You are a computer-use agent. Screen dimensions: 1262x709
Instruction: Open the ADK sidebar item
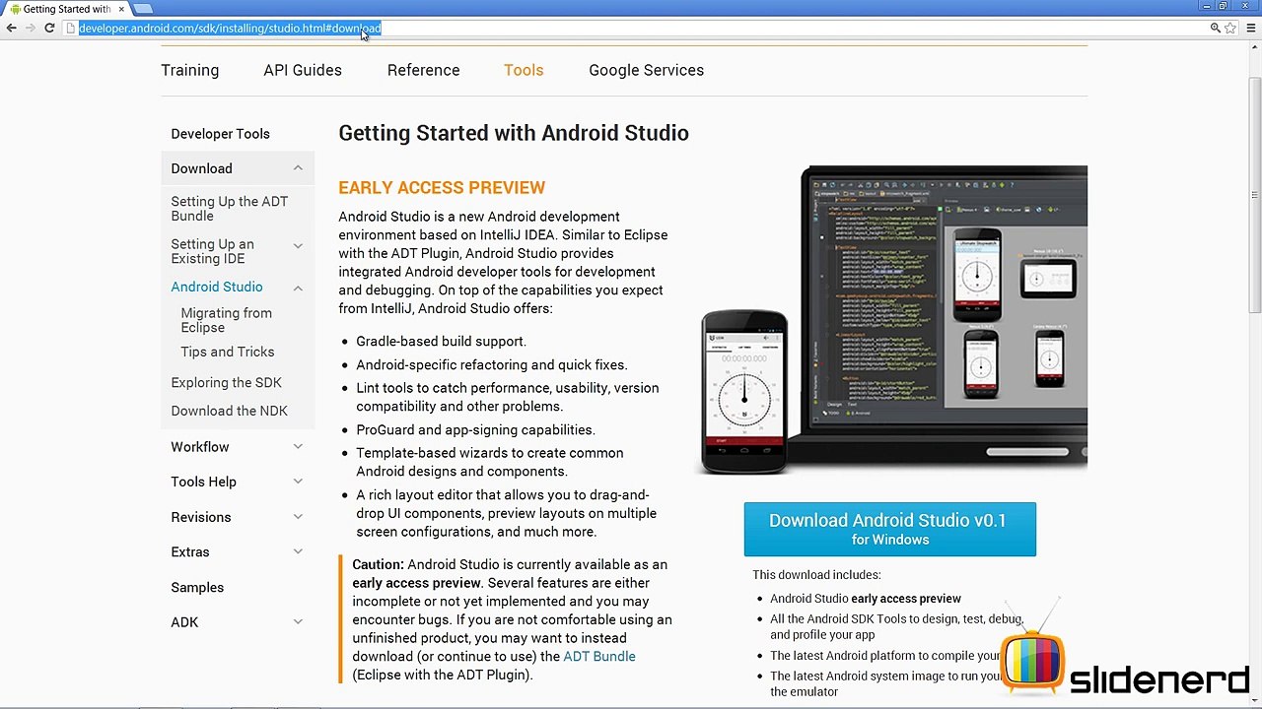(x=184, y=622)
